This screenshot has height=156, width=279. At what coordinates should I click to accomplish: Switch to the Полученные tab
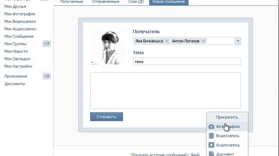[x=71, y=2]
